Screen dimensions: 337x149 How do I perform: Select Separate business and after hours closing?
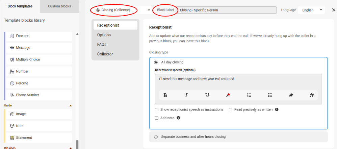pos(156,137)
